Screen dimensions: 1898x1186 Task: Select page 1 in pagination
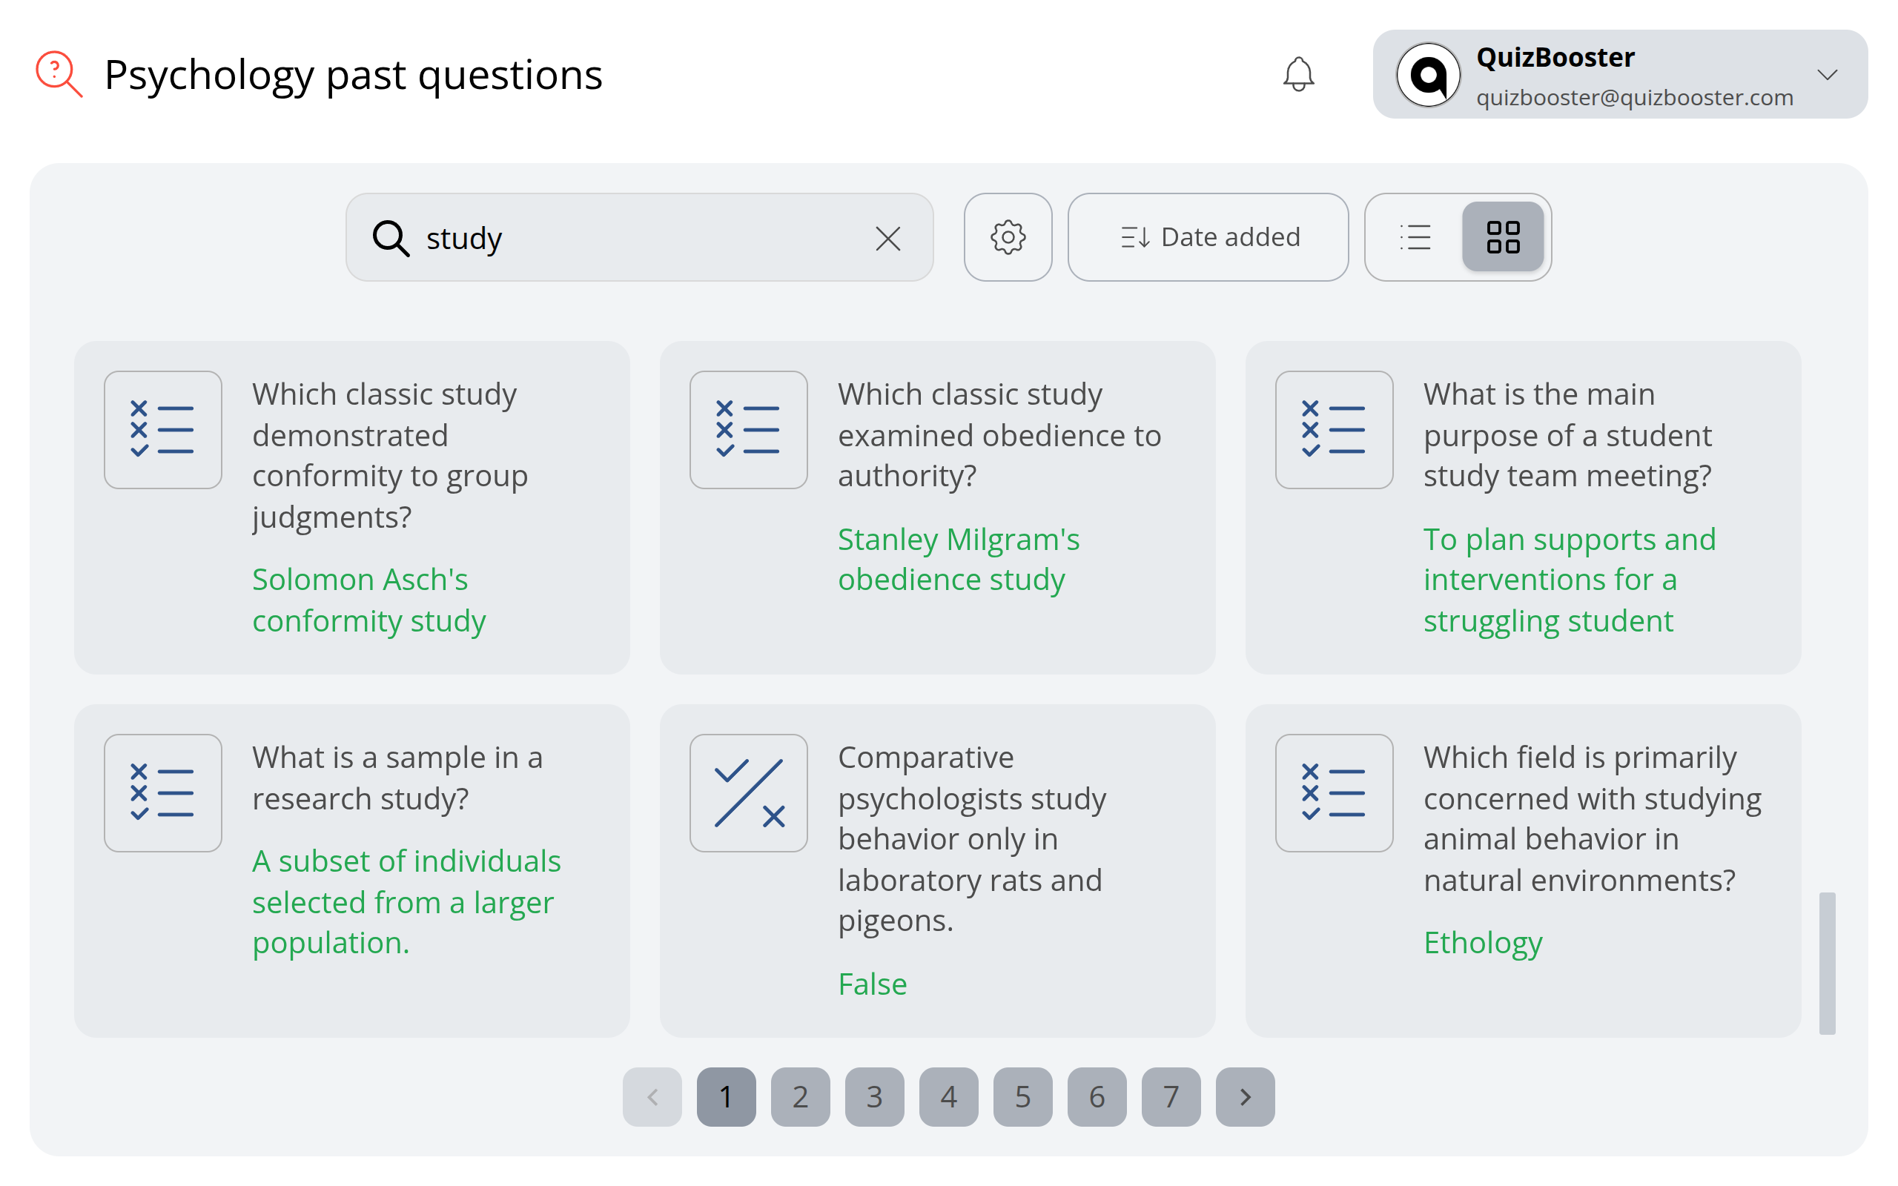click(727, 1096)
